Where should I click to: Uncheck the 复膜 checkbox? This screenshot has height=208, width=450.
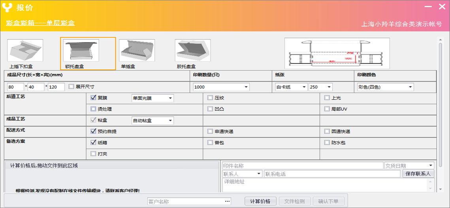pos(94,98)
